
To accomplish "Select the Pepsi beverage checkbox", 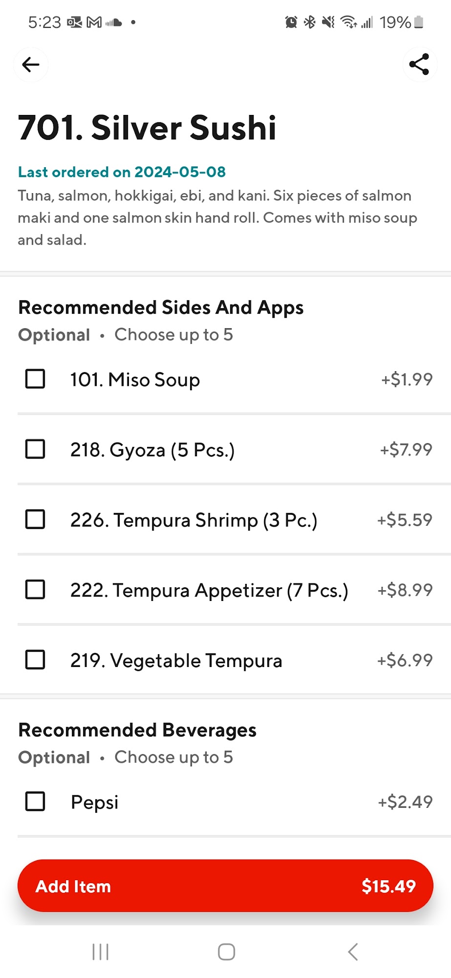I will click(35, 801).
